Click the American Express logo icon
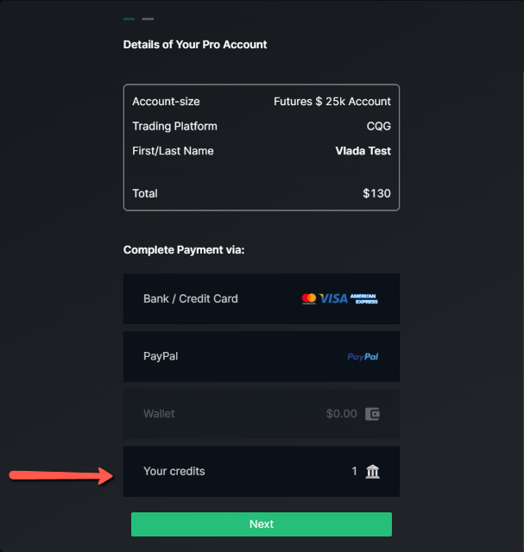The image size is (524, 552). pos(363,298)
